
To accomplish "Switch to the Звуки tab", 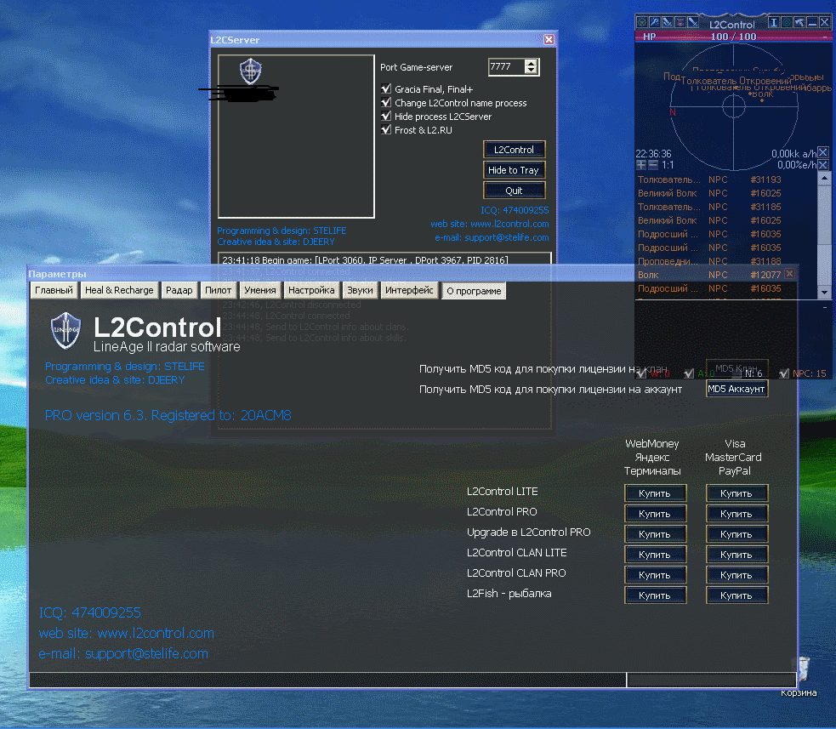I will (x=360, y=290).
